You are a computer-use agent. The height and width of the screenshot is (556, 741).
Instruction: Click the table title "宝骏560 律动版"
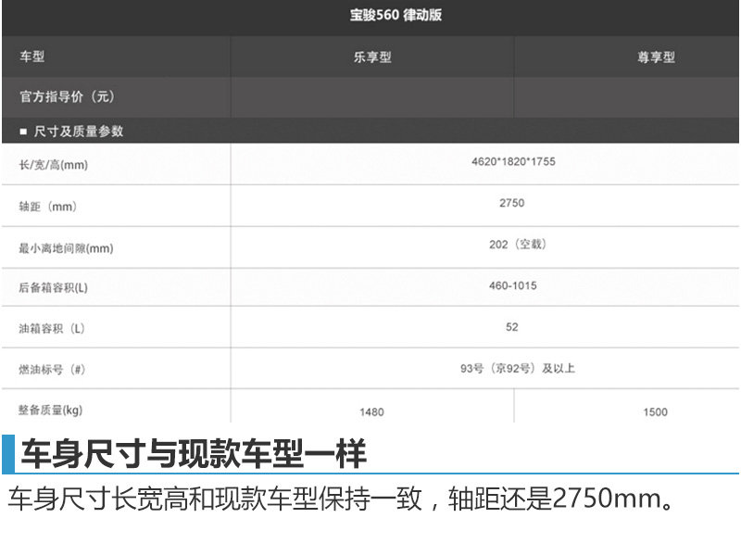click(396, 15)
